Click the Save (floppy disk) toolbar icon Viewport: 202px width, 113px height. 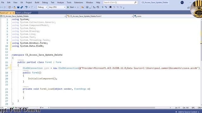[x=18, y=7]
